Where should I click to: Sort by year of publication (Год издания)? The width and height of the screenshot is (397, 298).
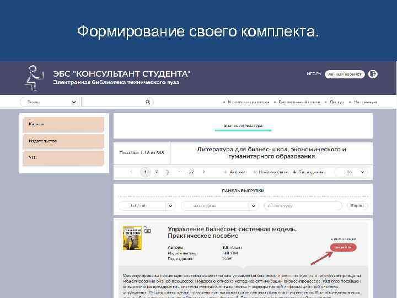[308, 172]
